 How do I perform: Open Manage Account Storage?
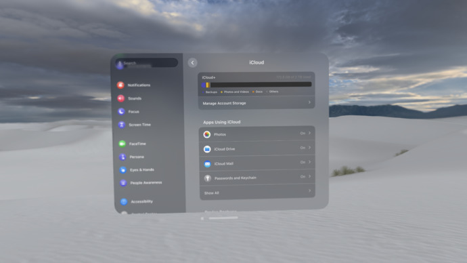click(257, 103)
